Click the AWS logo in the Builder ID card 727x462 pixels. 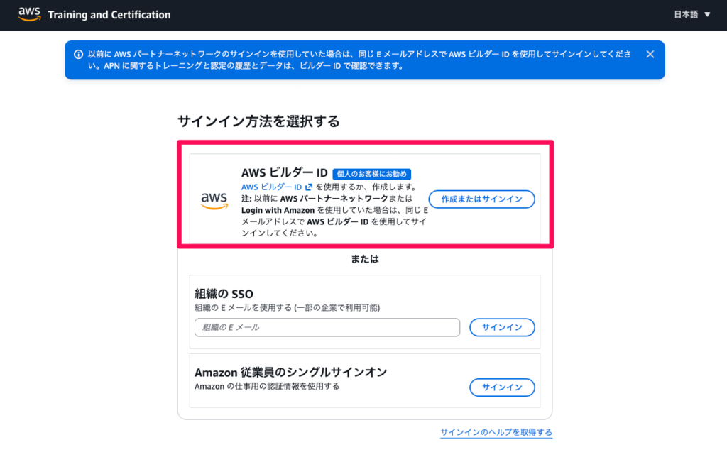pyautogui.click(x=214, y=201)
